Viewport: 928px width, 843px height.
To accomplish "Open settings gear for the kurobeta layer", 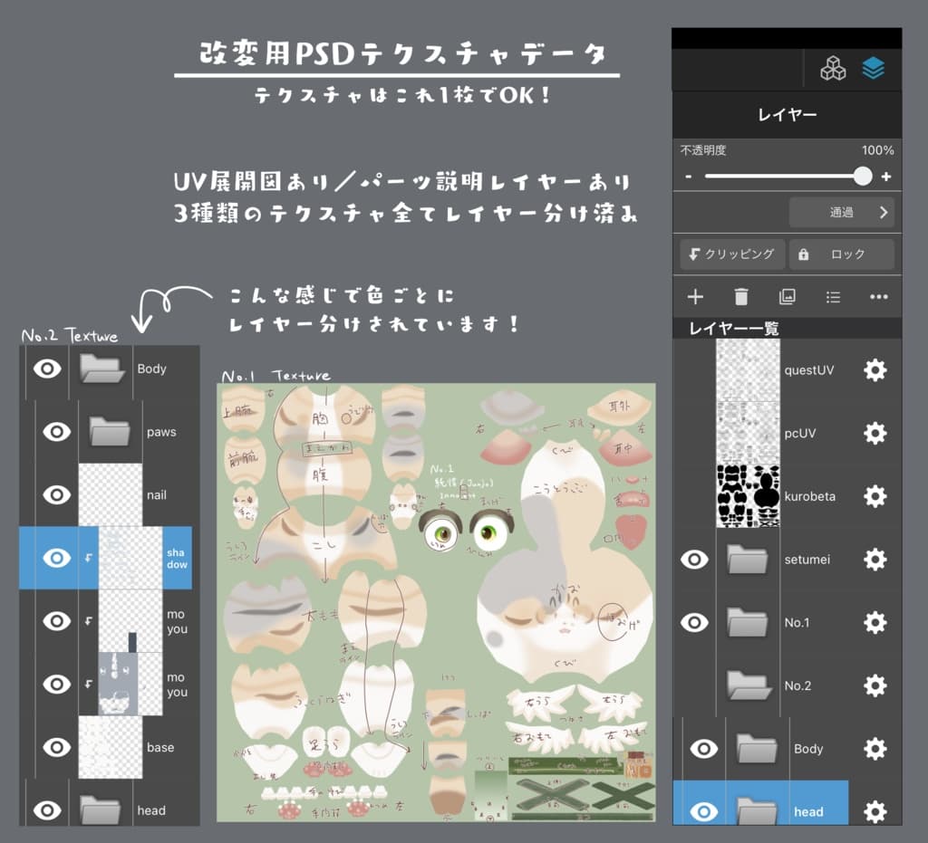I will click(x=875, y=496).
